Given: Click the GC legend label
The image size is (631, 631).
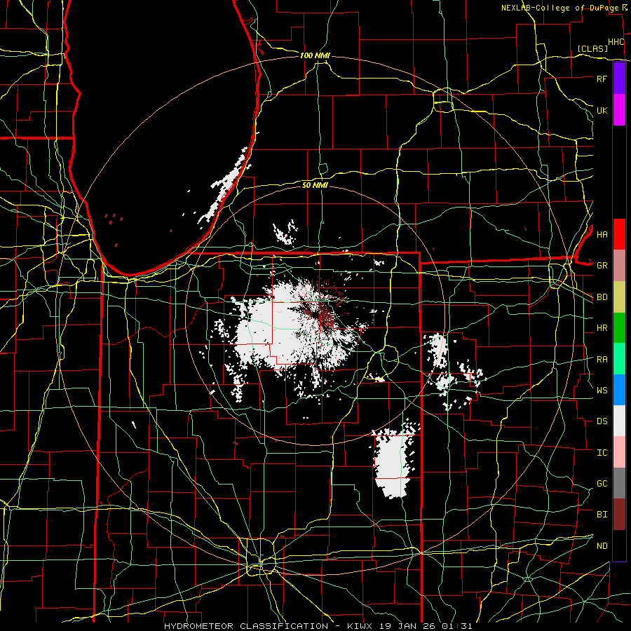Looking at the screenshot, I should [602, 484].
